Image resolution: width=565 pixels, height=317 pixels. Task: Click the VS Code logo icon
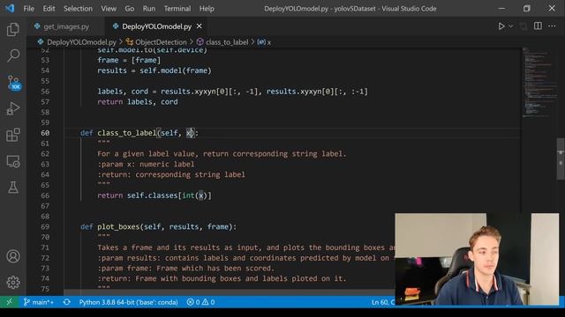pos(10,8)
